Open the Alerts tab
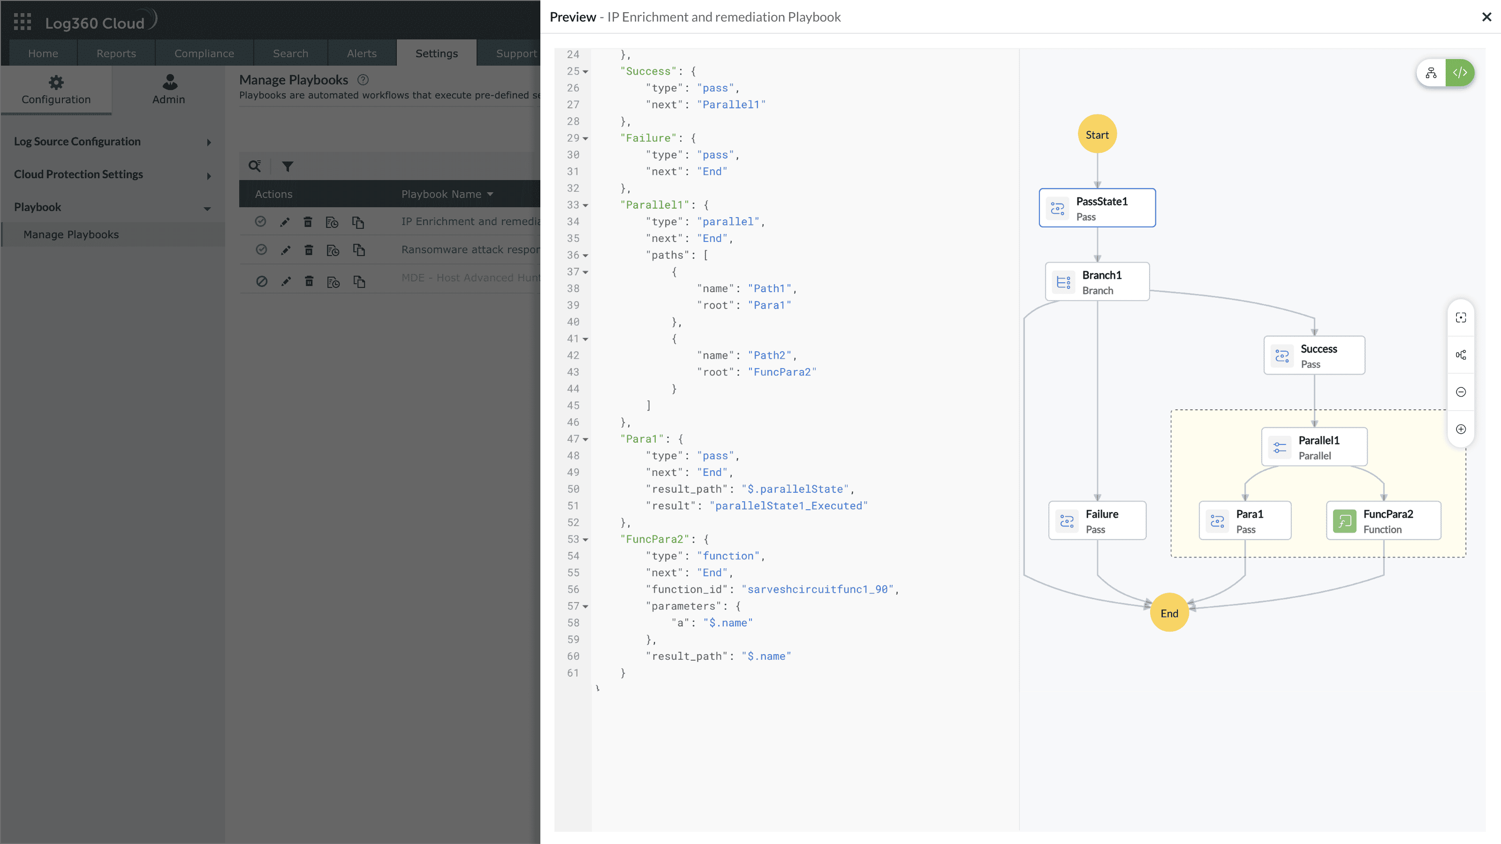 coord(362,53)
